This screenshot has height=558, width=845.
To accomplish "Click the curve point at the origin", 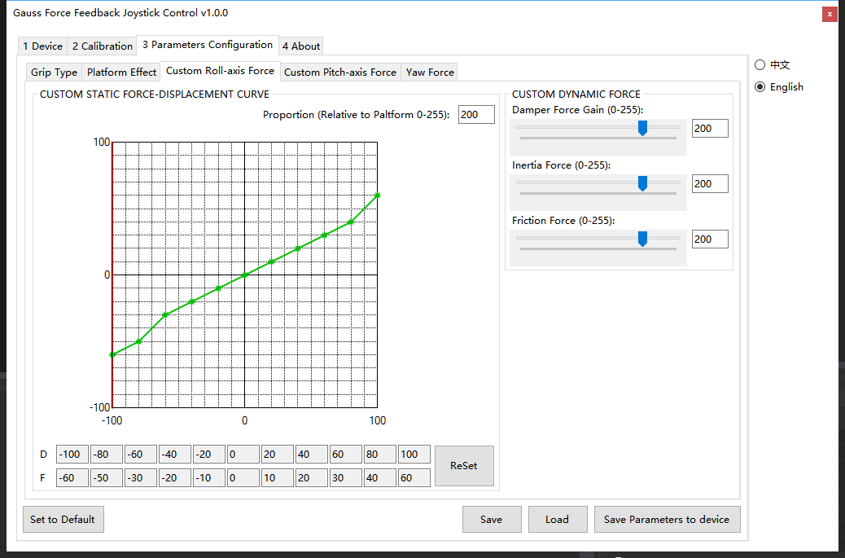I will 245,275.
